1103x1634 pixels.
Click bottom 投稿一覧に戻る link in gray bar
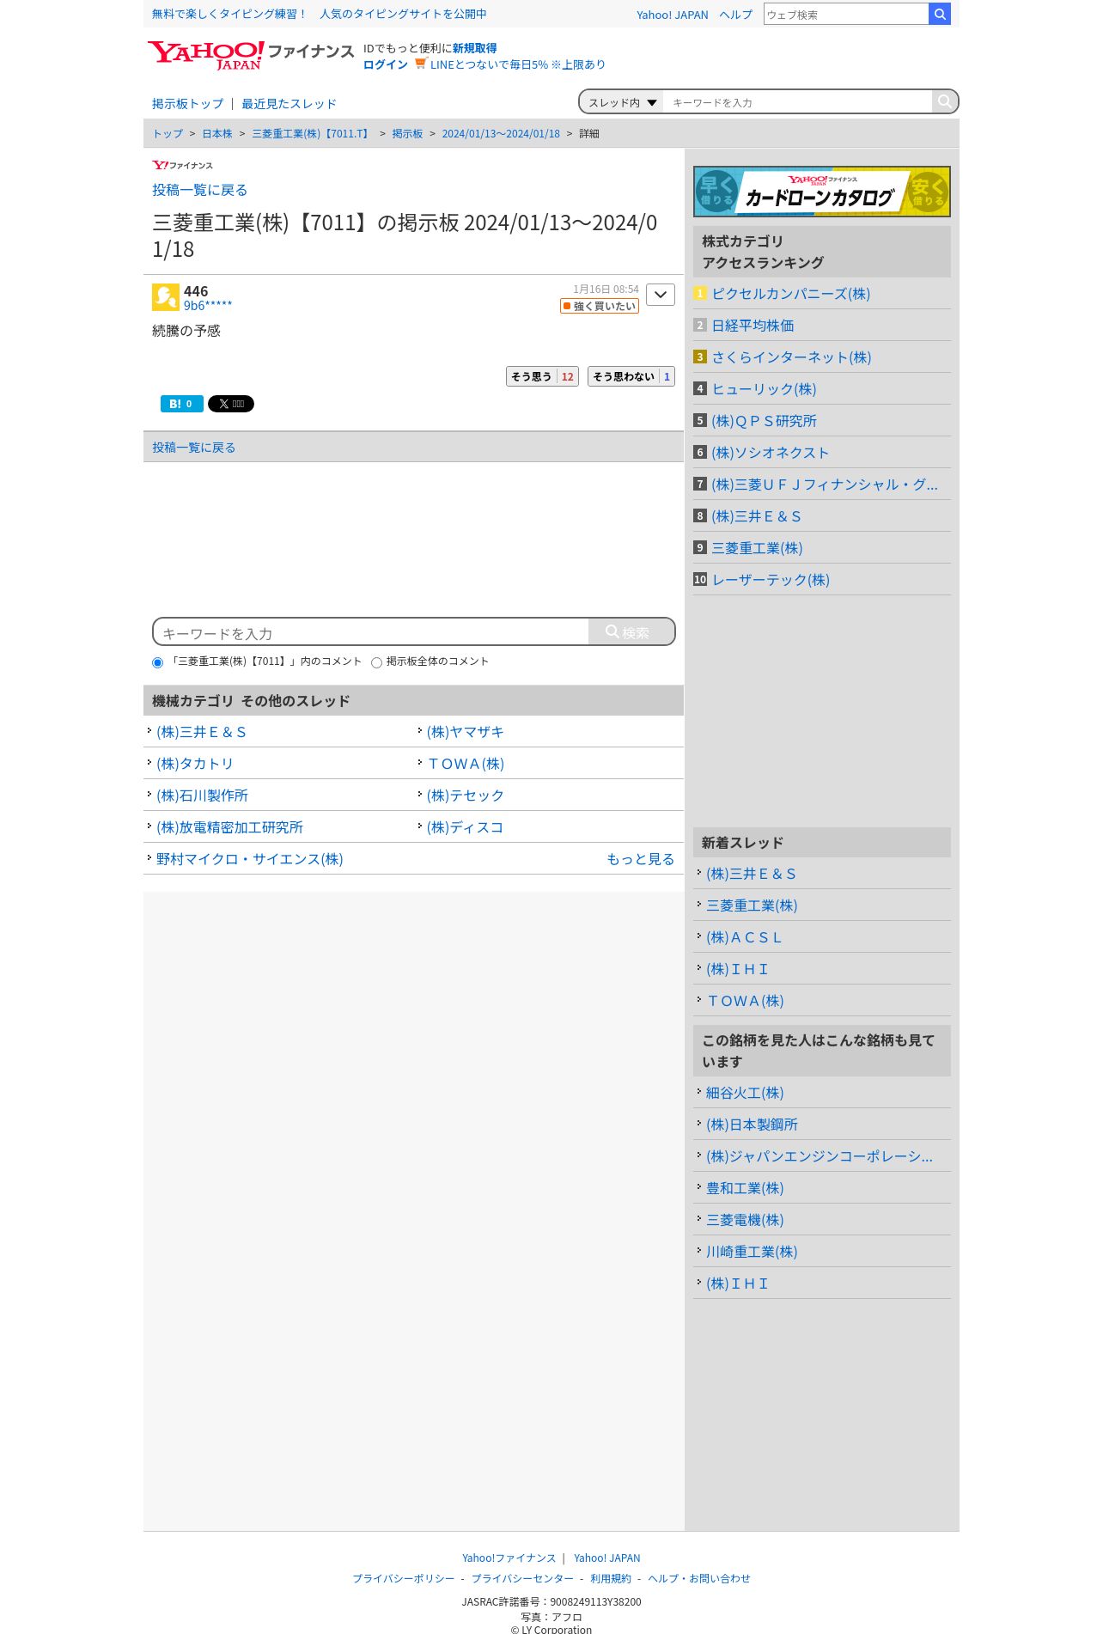click(193, 448)
